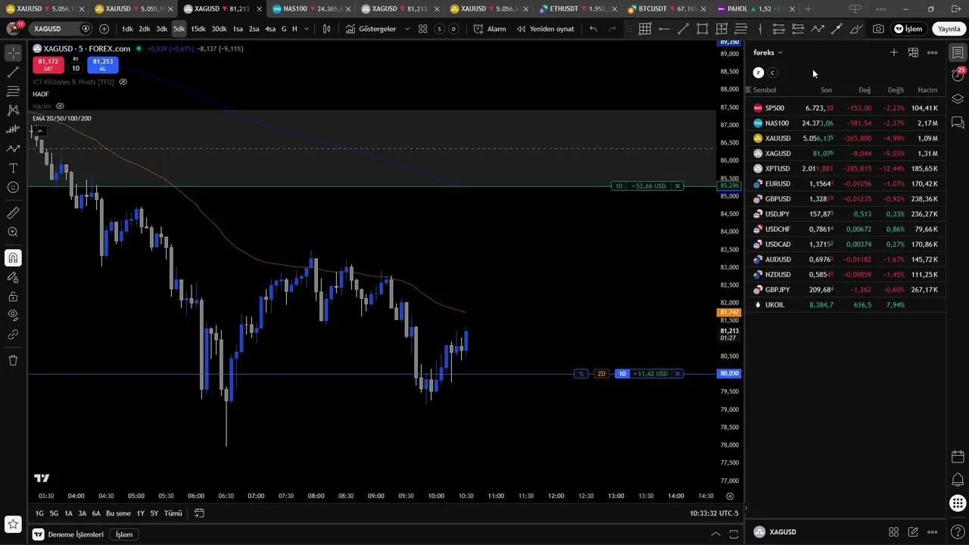Open candlestick chart type selector
Image resolution: width=969 pixels, height=545 pixels.
(x=326, y=29)
